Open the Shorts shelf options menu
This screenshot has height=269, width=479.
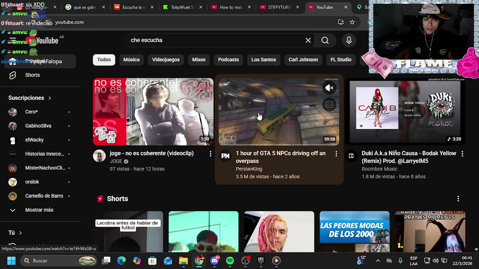(x=458, y=199)
